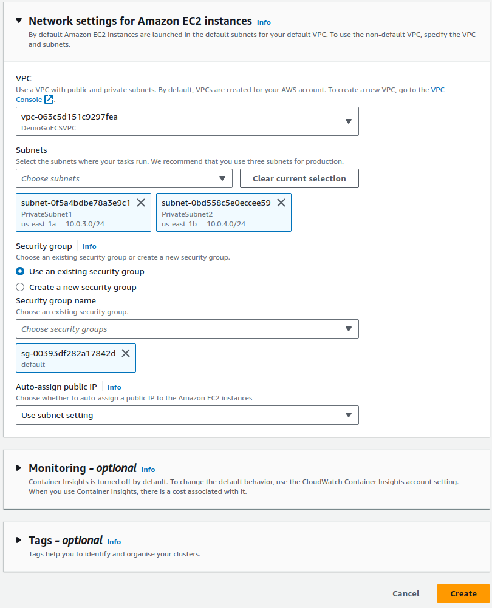Expand the Monitoring optional section
The height and width of the screenshot is (608, 492).
coord(19,468)
